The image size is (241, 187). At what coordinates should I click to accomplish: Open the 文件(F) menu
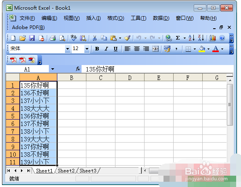tap(27, 18)
